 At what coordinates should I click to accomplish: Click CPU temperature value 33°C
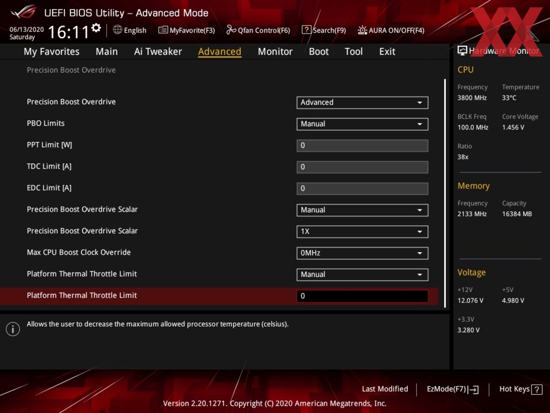[x=509, y=98]
